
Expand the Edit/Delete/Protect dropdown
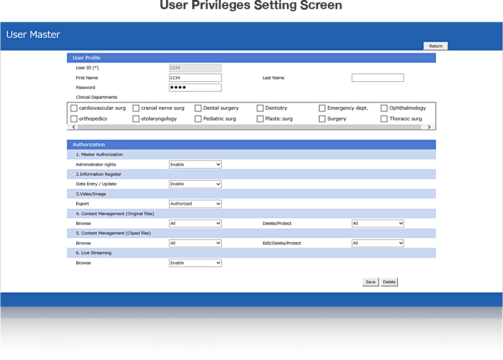point(378,243)
